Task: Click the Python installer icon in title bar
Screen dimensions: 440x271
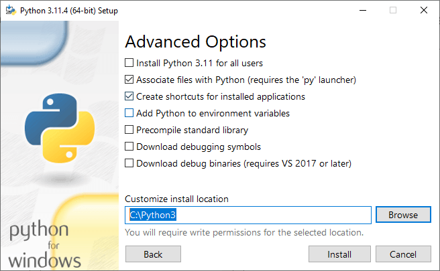Action: pyautogui.click(x=10, y=10)
